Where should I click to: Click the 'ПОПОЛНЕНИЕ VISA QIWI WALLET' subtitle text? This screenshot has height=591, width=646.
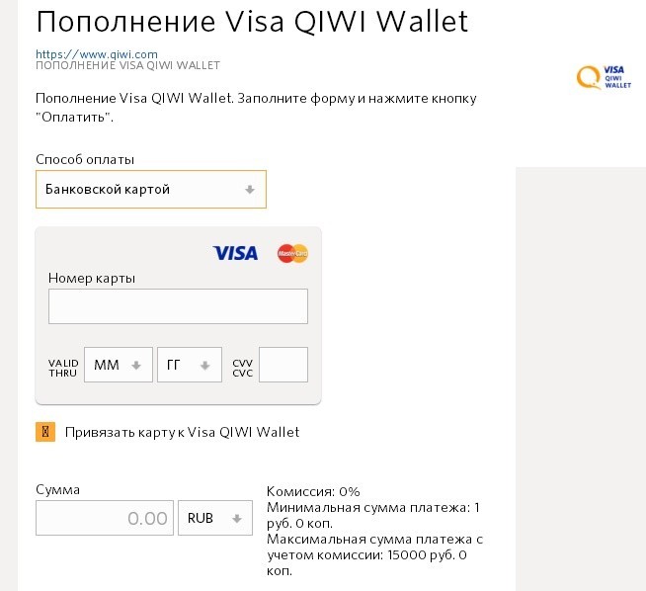coord(127,65)
